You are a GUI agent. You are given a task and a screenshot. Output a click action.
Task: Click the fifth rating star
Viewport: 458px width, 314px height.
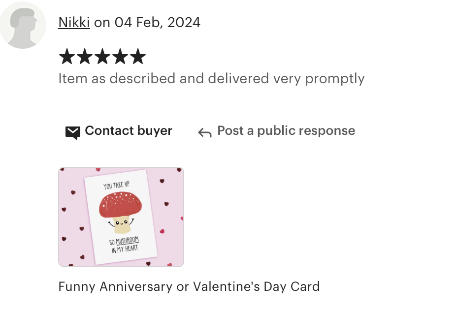tap(137, 56)
